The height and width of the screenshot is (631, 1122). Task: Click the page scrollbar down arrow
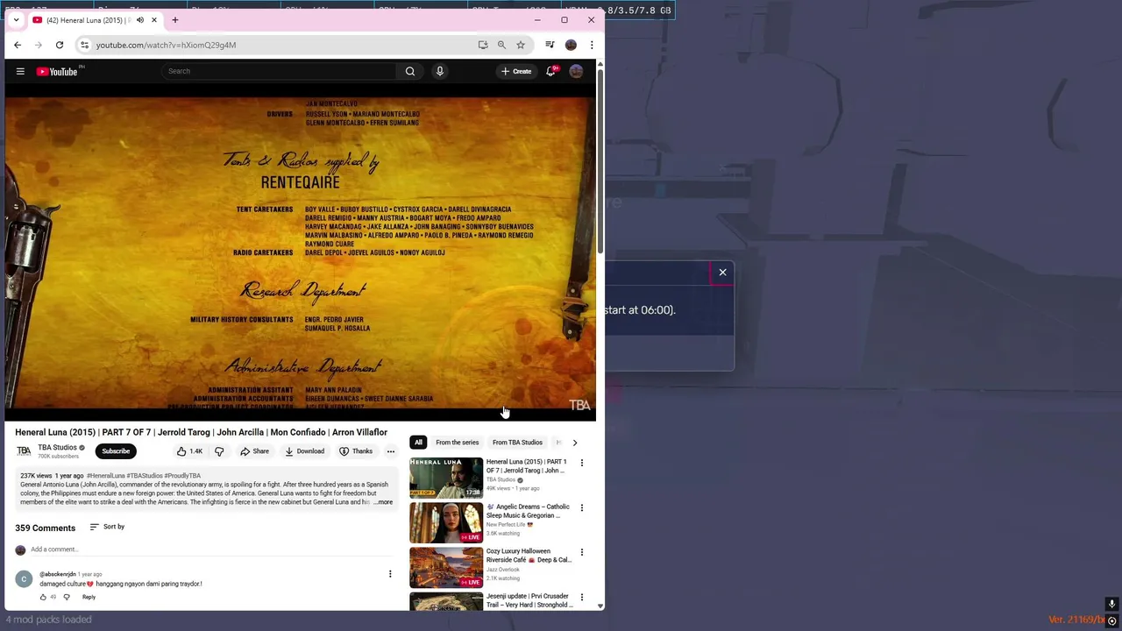tap(600, 606)
